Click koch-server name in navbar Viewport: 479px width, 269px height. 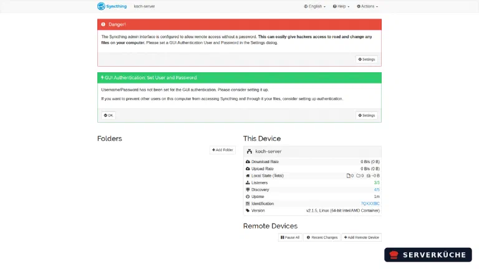point(144,6)
